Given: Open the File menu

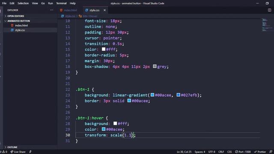Looking at the screenshot, I should pos(4,3).
